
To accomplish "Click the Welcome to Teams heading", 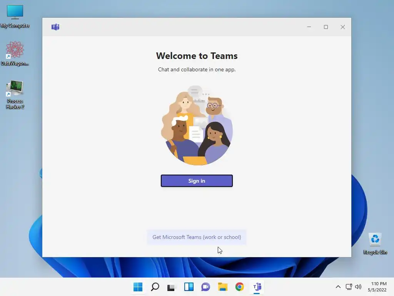I will coord(197,56).
